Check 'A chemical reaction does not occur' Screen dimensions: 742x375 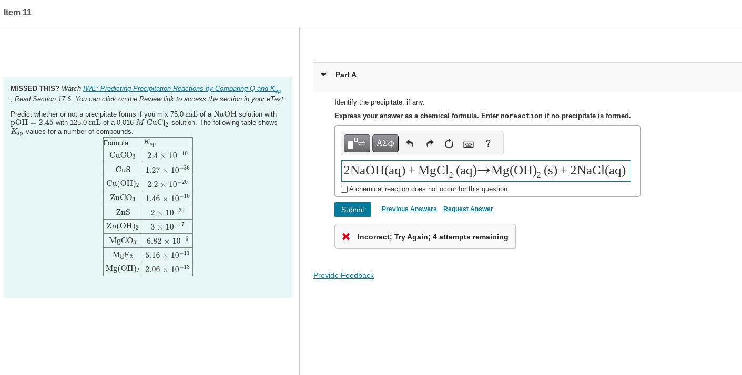(x=344, y=189)
